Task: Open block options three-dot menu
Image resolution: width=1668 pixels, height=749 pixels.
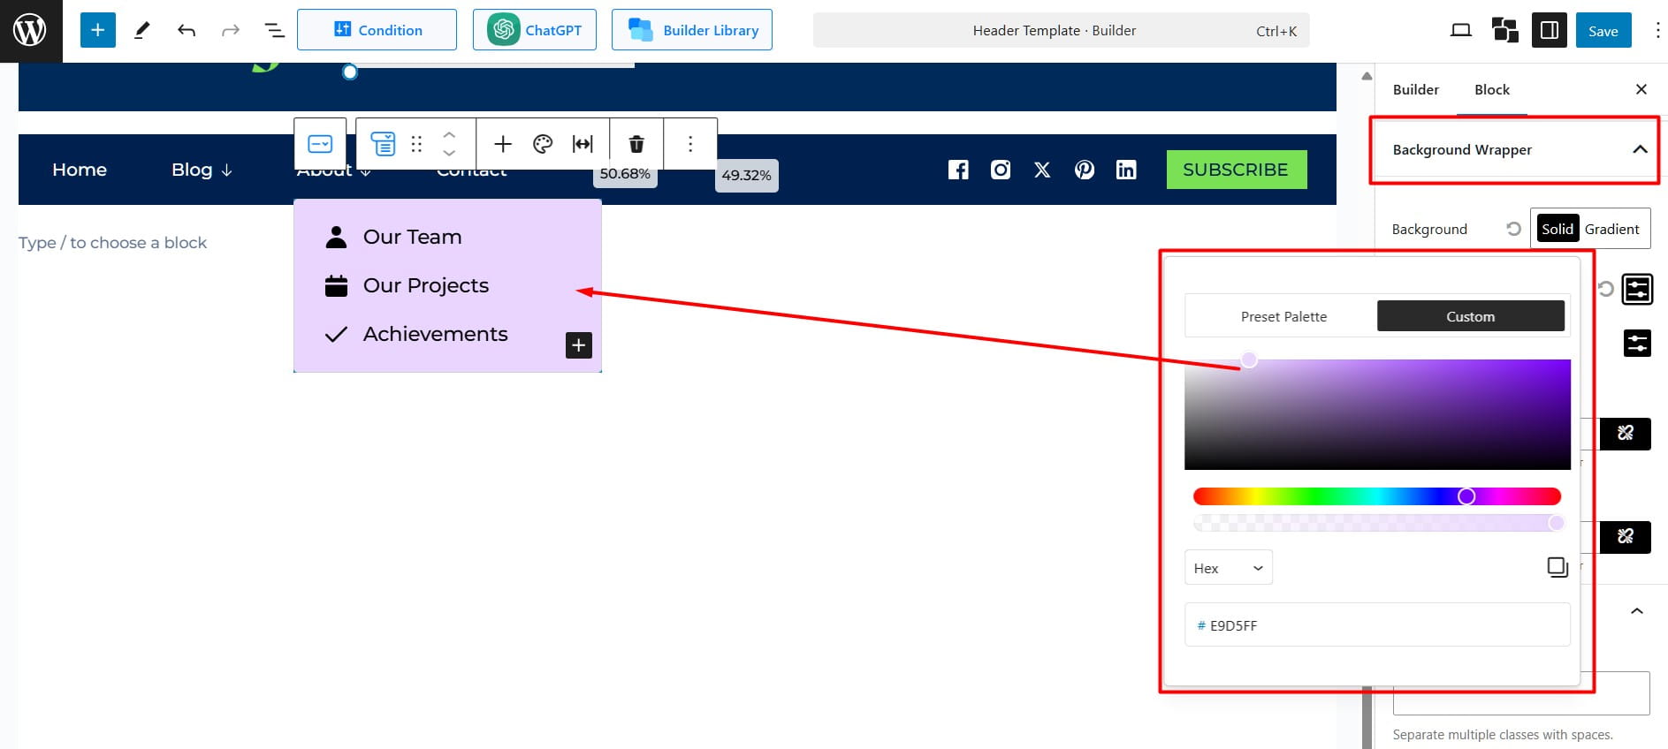Action: click(x=690, y=144)
